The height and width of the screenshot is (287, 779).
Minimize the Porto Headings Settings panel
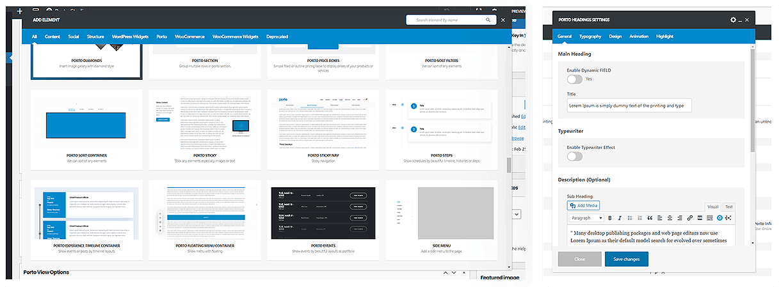click(740, 20)
